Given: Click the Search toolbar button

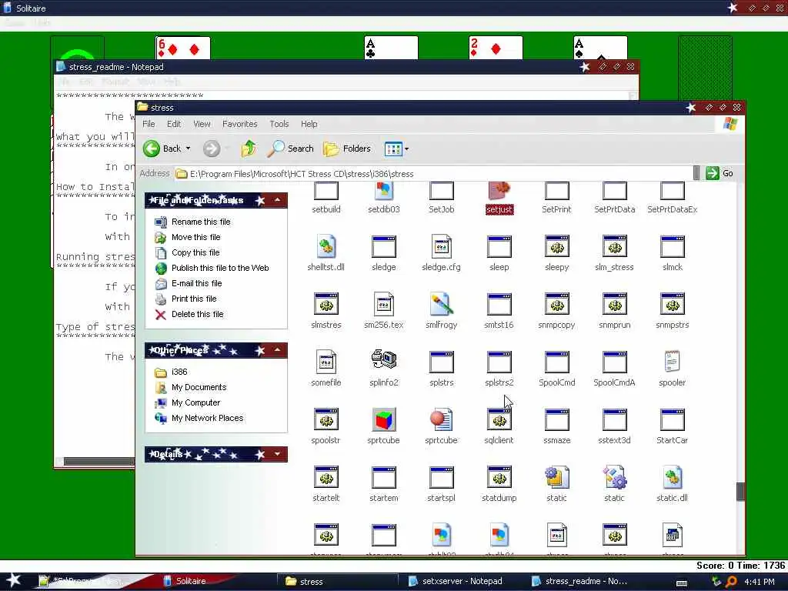Looking at the screenshot, I should (x=290, y=149).
